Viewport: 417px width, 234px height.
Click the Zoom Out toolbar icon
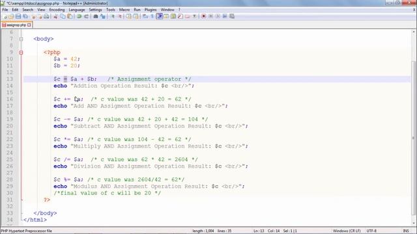pos(120,16)
